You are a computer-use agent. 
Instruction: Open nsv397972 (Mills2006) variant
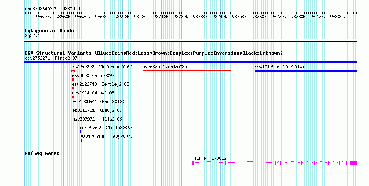[x=98, y=119]
